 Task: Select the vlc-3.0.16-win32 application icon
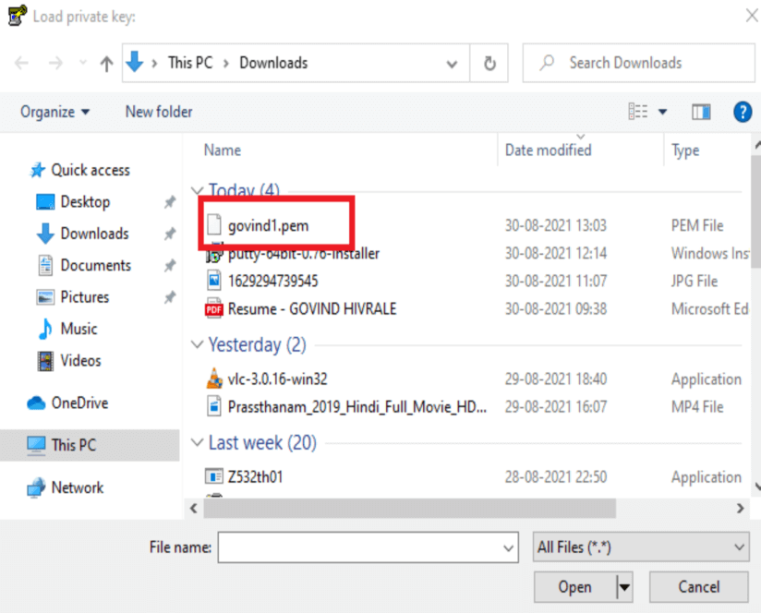pyautogui.click(x=213, y=379)
